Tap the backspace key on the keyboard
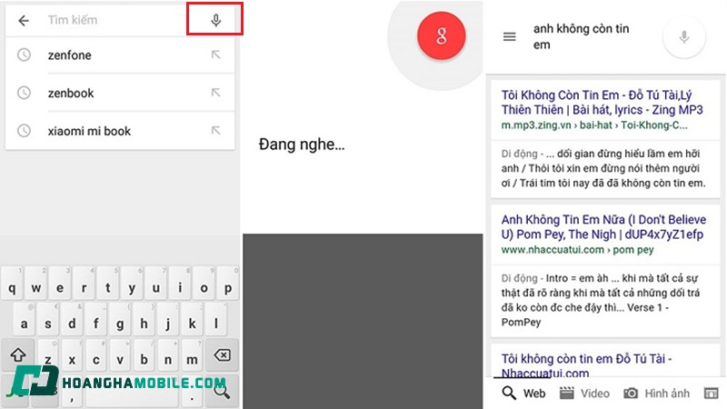This screenshot has height=409, width=727. pos(222,354)
